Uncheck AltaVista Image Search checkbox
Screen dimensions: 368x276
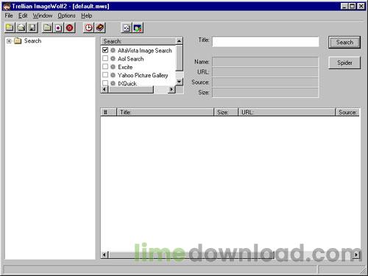click(x=105, y=50)
